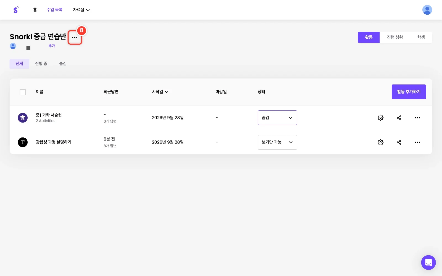Click the 마감일 column header
This screenshot has width=442, height=276.
(221, 92)
